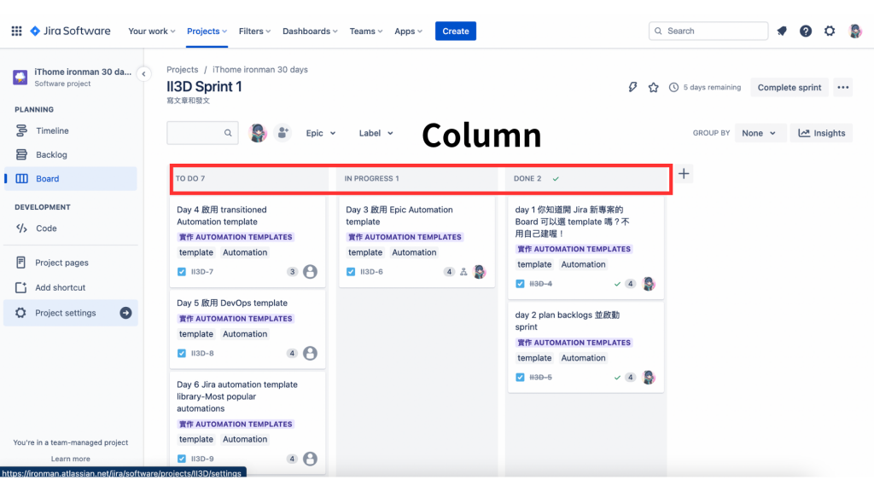Click the epic tag on II3D-7 card
This screenshot has width=874, height=491.
click(x=236, y=237)
